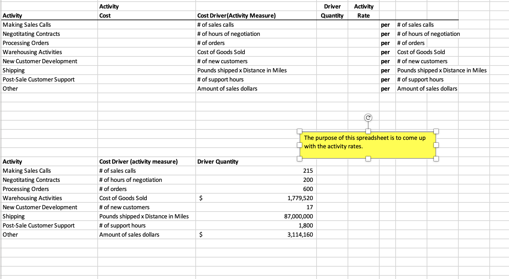
Task: Click the value 1,779,520
Action: pos(300,198)
